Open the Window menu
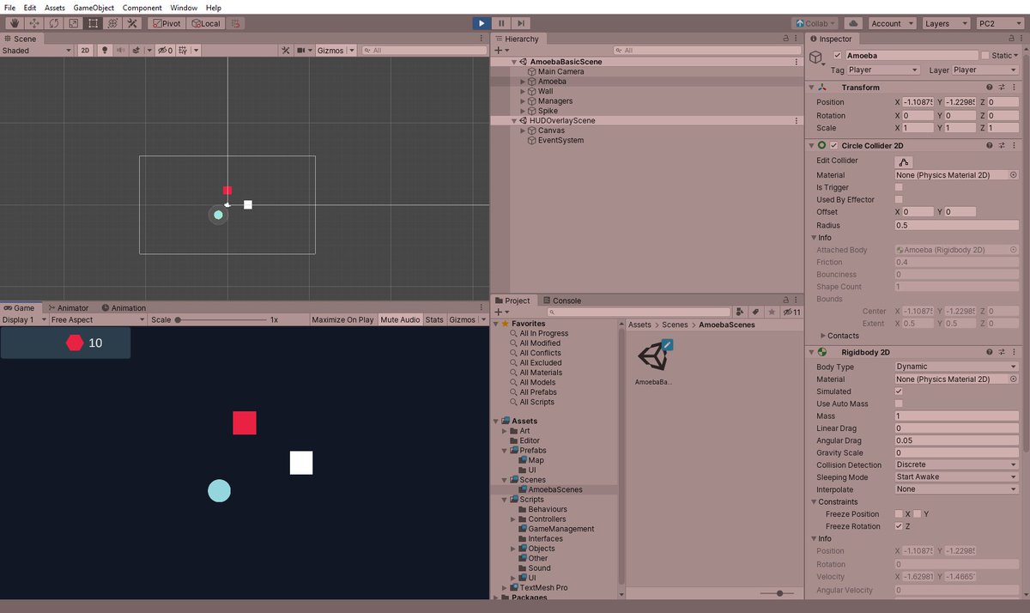Viewport: 1030px width, 613px height. pyautogui.click(x=184, y=8)
